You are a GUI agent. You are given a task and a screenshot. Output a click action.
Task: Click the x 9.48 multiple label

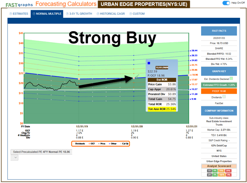click(193, 99)
